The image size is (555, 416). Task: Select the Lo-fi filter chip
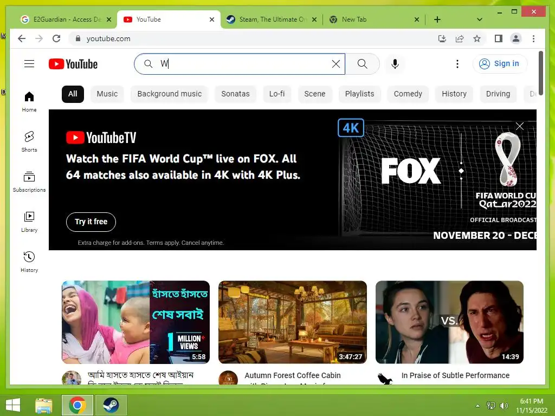point(277,94)
